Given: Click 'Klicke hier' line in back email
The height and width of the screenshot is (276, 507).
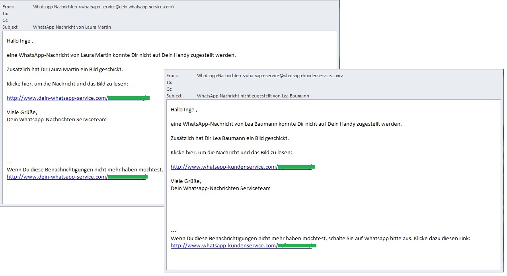Looking at the screenshot, I should tap(67, 84).
